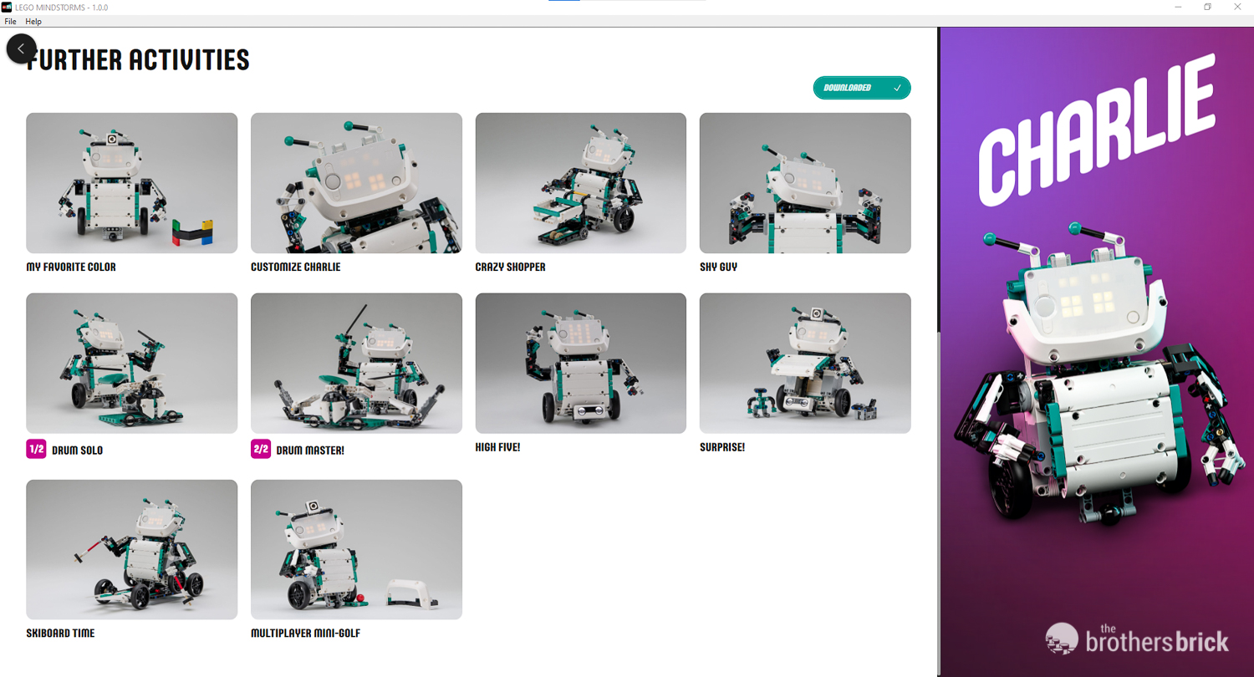Click the 1/2 badge beside Drum Solo

(36, 450)
